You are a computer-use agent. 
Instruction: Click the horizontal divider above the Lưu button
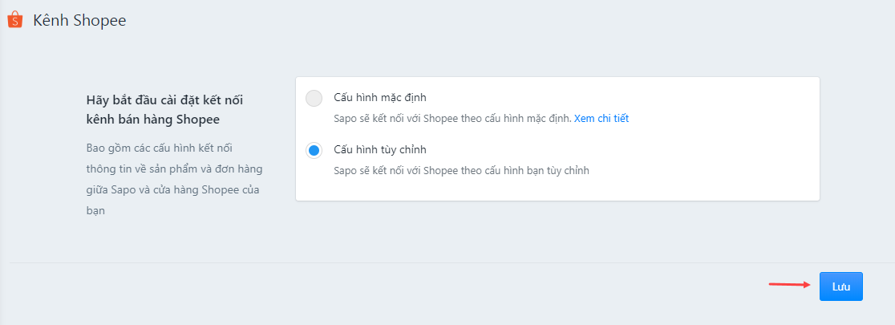pyautogui.click(x=447, y=262)
